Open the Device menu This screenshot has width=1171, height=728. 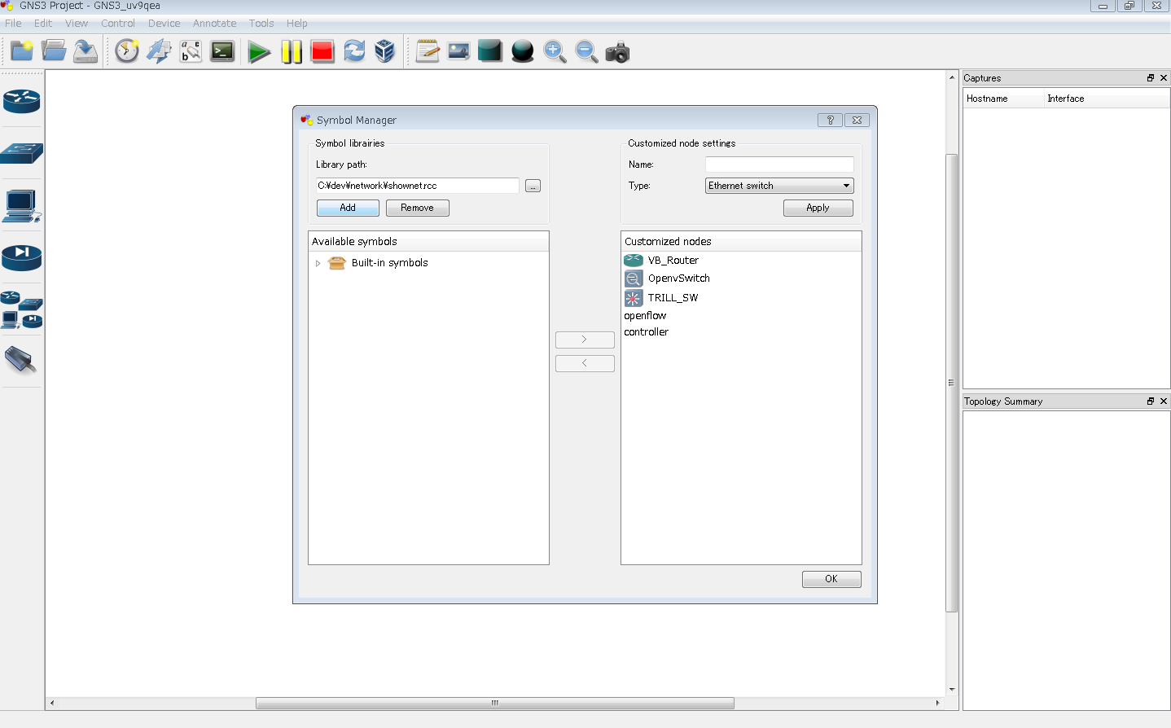pos(163,23)
